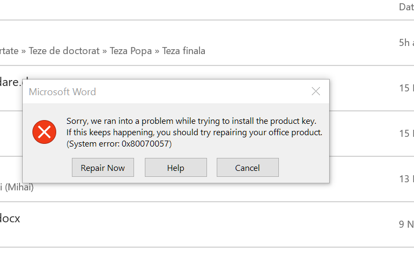Cancel the Microsoft Word error dialog
This screenshot has height=265, width=414.
(x=248, y=168)
